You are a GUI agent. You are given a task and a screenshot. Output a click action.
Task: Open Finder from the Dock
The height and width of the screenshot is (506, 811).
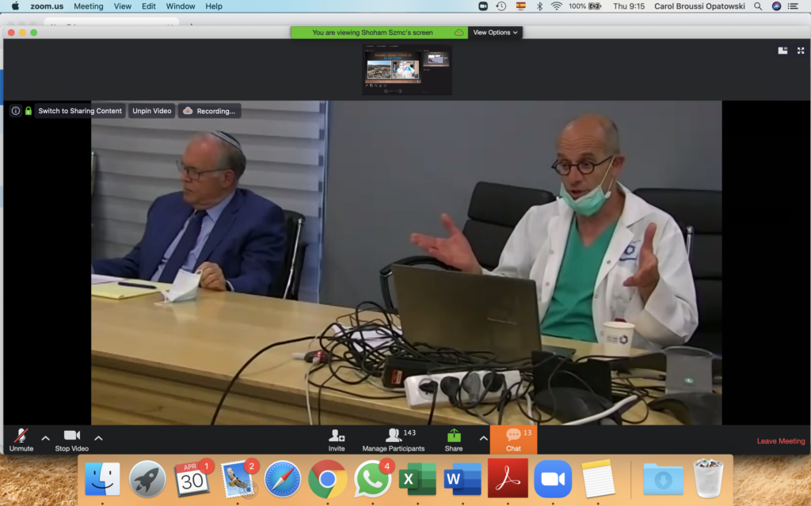(102, 479)
